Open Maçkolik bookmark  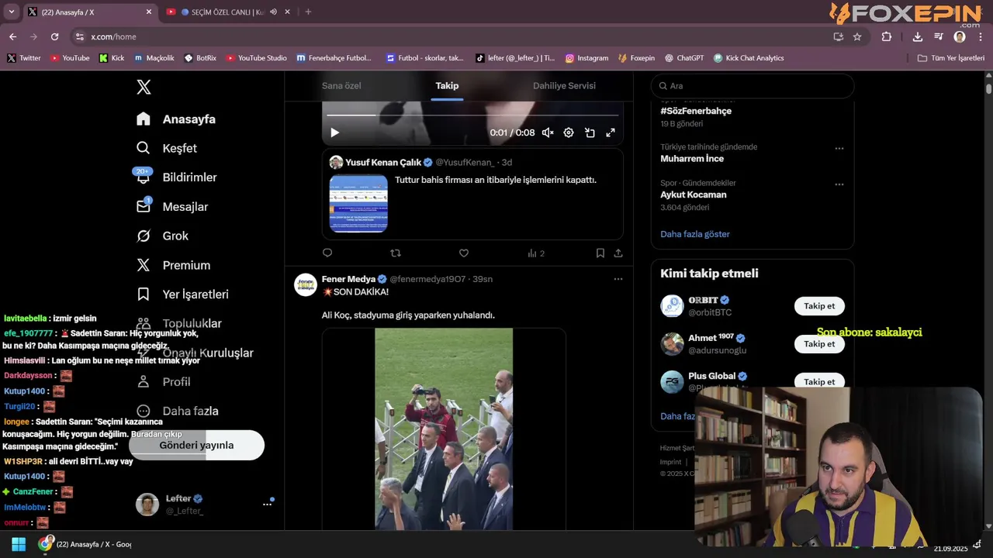pyautogui.click(x=154, y=58)
